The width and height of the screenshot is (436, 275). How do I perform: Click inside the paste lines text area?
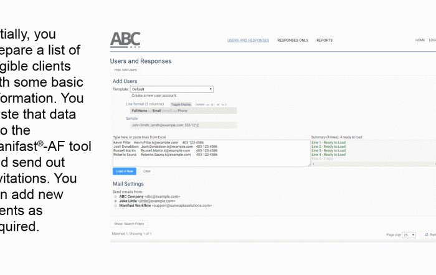(x=211, y=160)
